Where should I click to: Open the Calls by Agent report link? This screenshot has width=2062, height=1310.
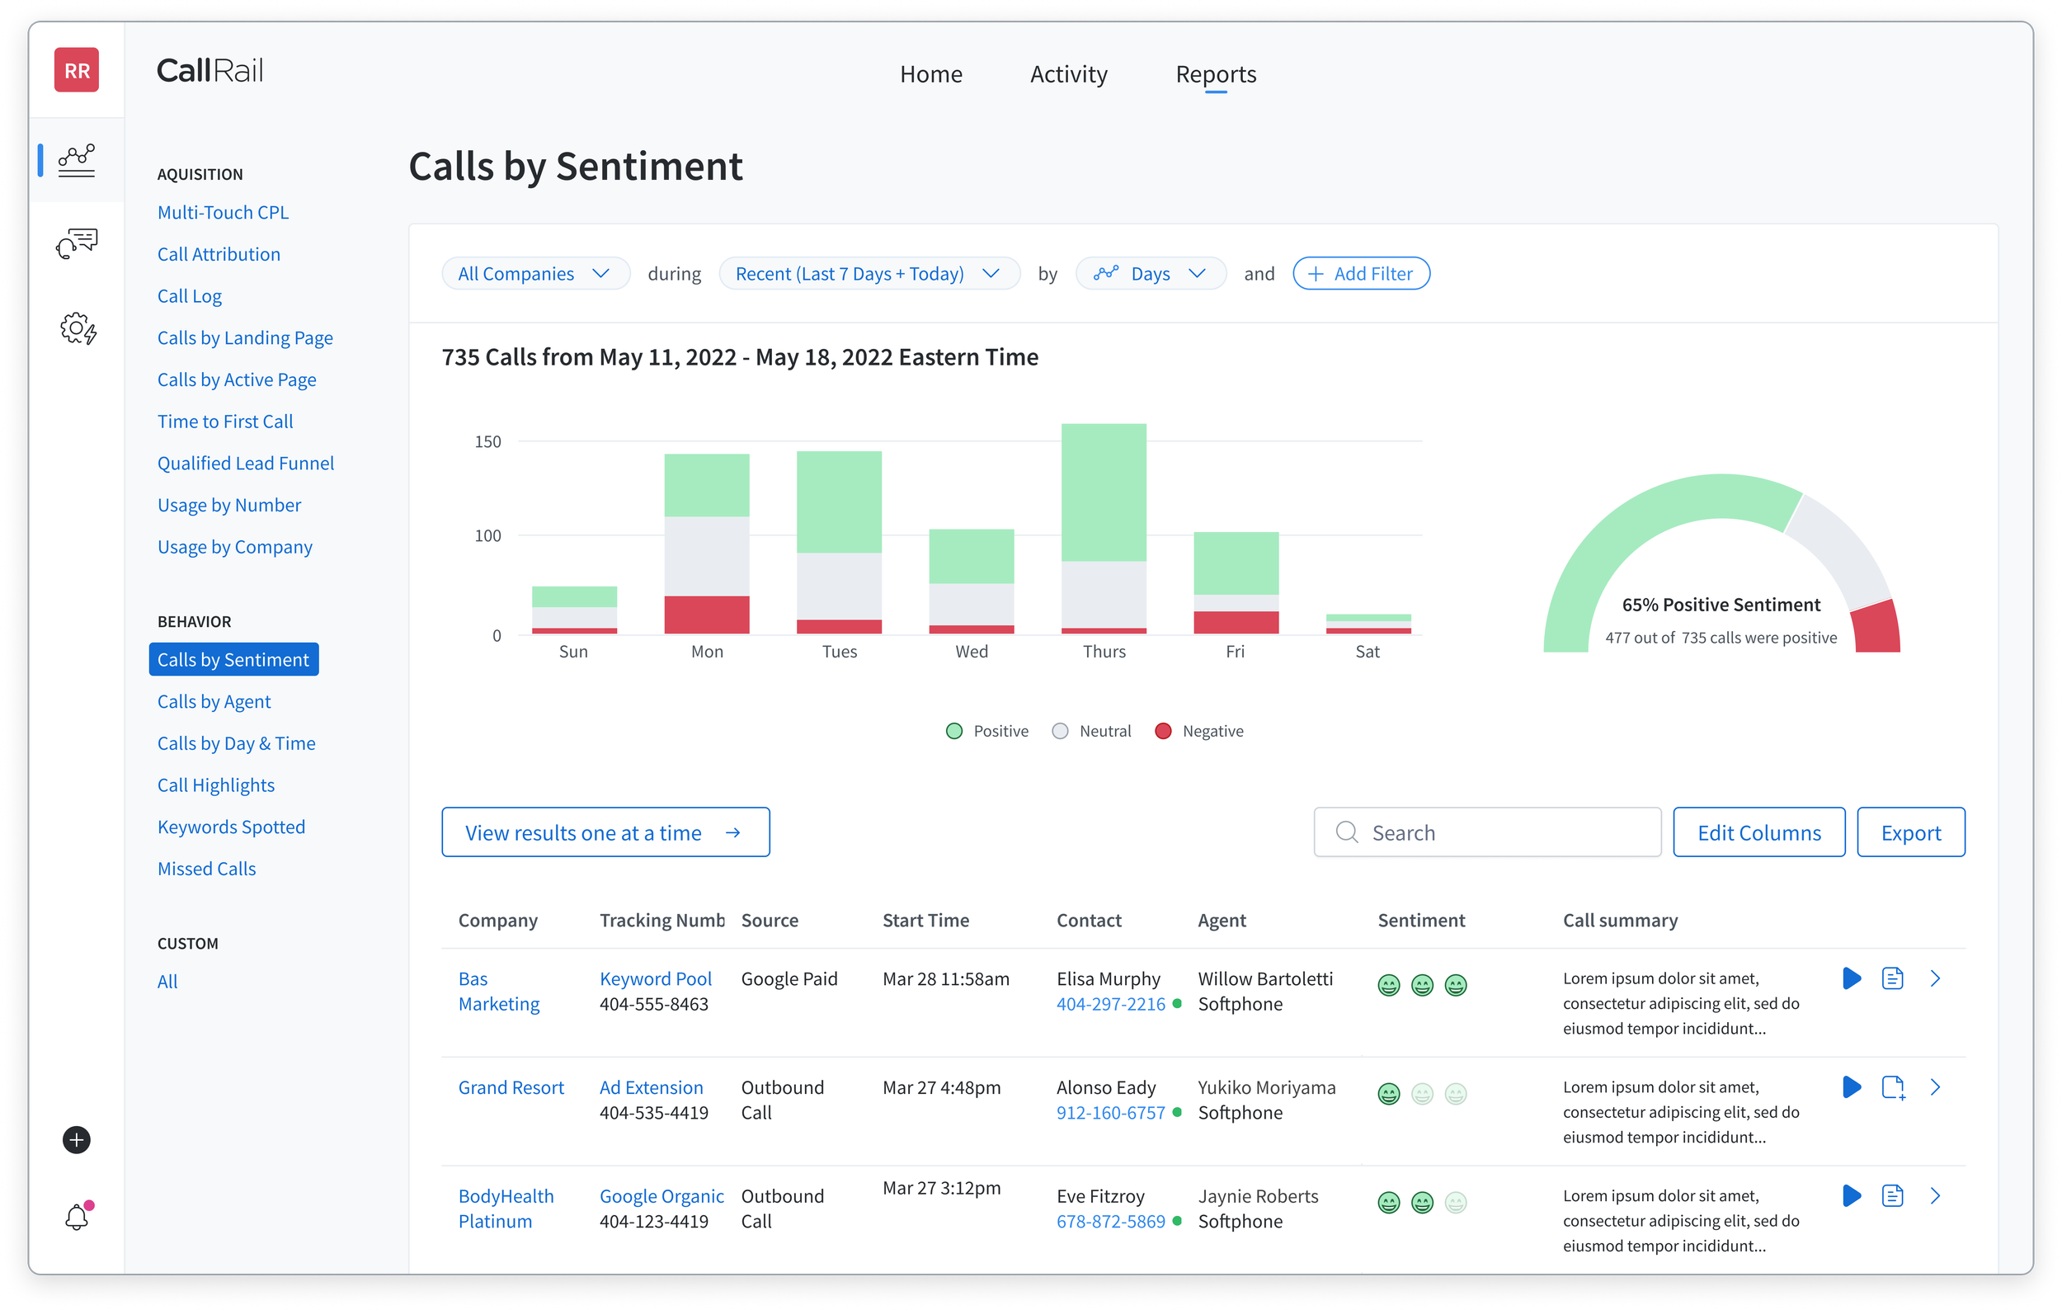pyautogui.click(x=214, y=701)
